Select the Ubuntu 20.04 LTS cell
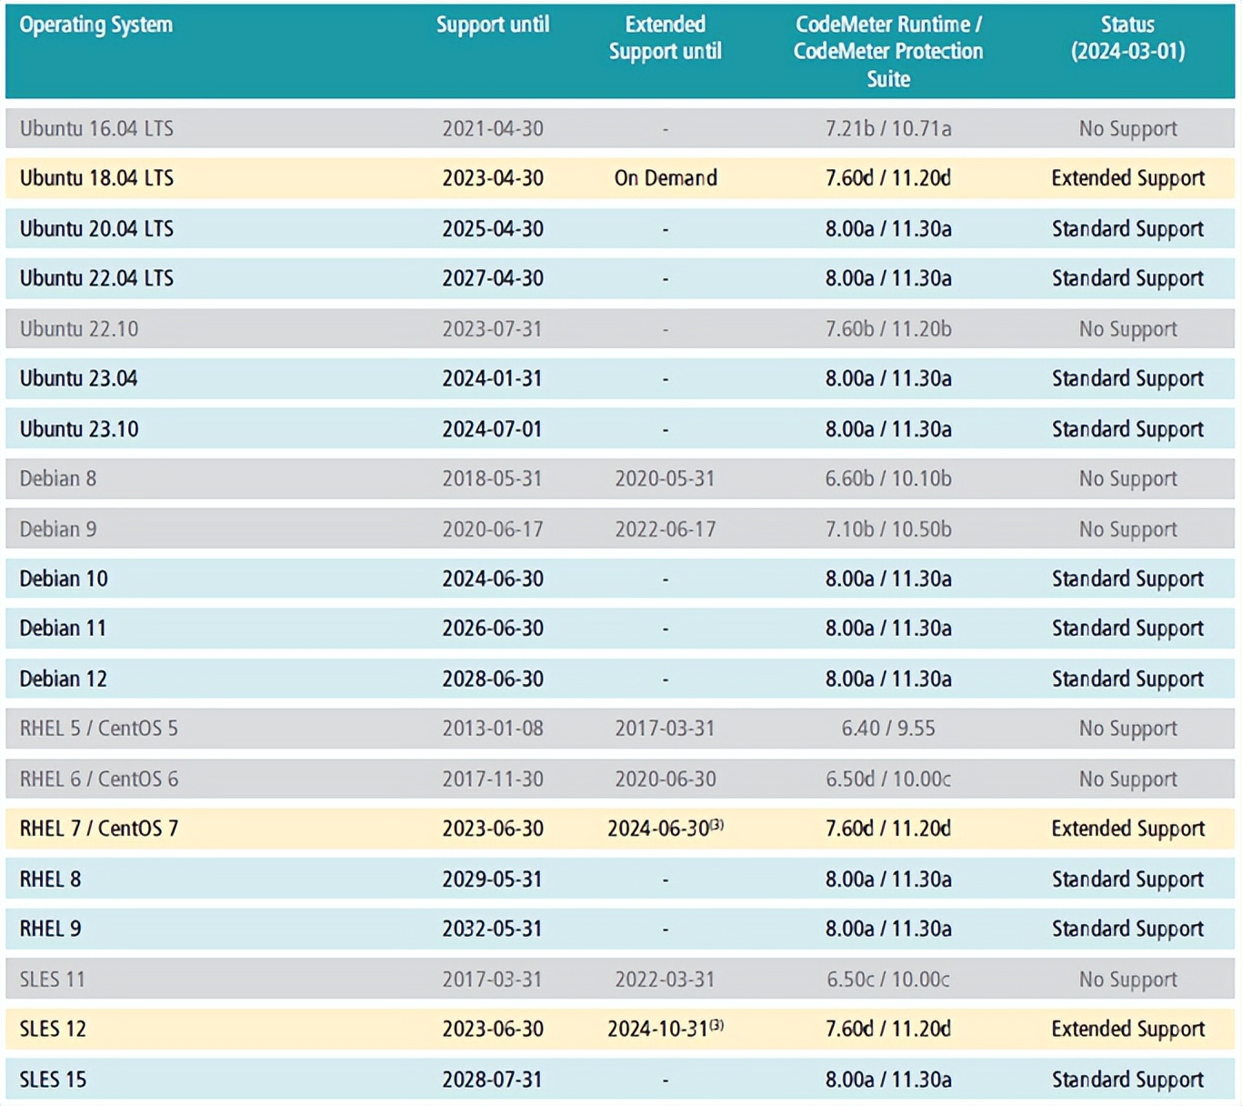Viewport: 1242px width, 1106px height. (x=96, y=228)
